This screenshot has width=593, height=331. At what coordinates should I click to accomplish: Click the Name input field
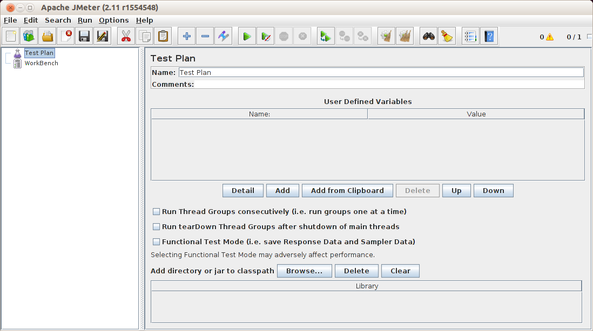pos(381,72)
